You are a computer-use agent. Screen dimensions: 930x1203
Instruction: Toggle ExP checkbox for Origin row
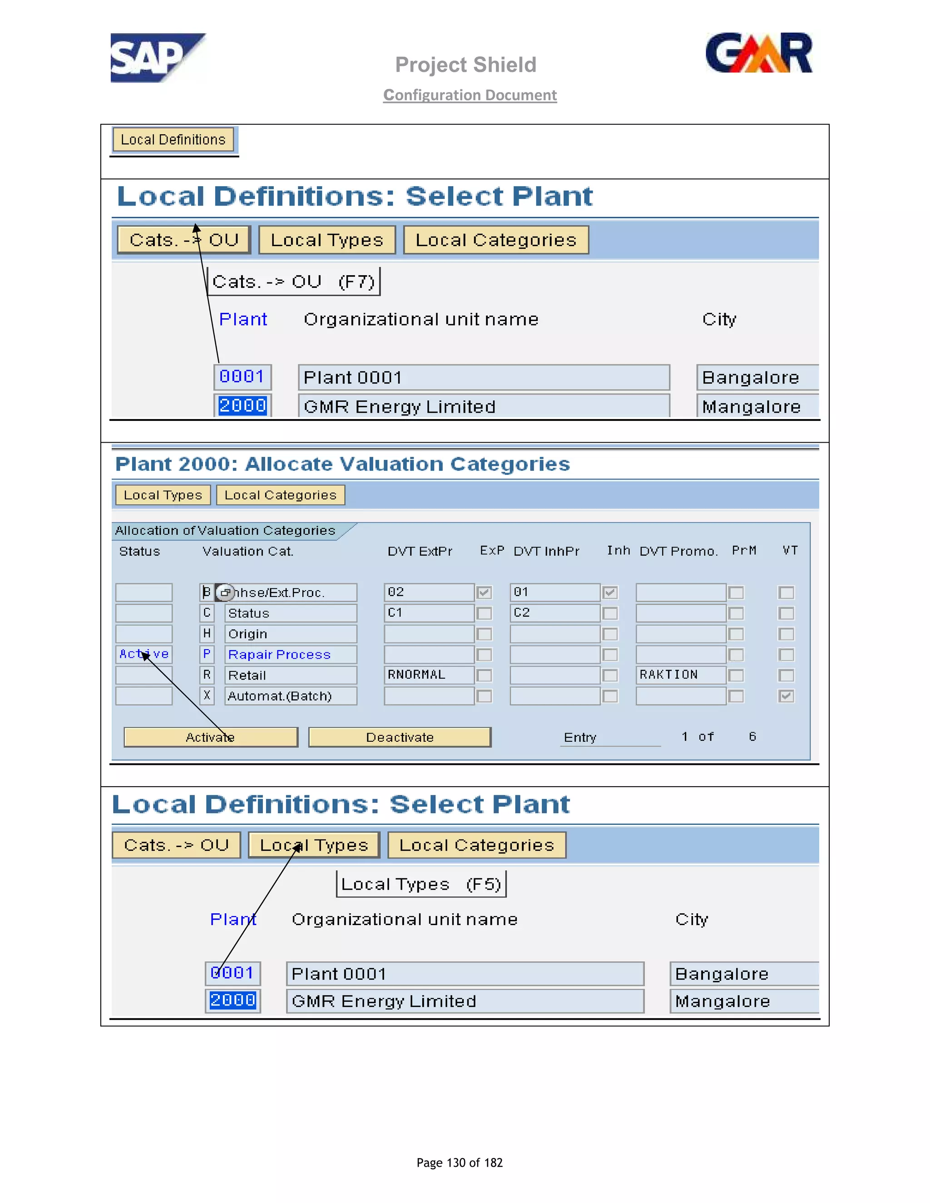coord(484,634)
